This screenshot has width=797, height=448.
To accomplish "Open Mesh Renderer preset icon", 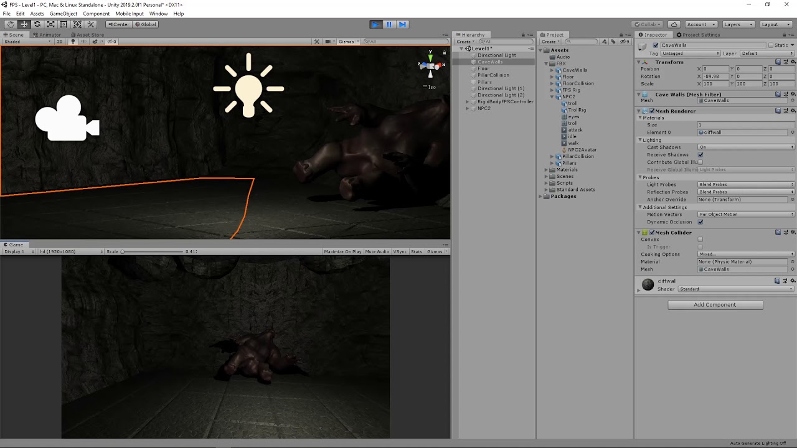I will 785,111.
